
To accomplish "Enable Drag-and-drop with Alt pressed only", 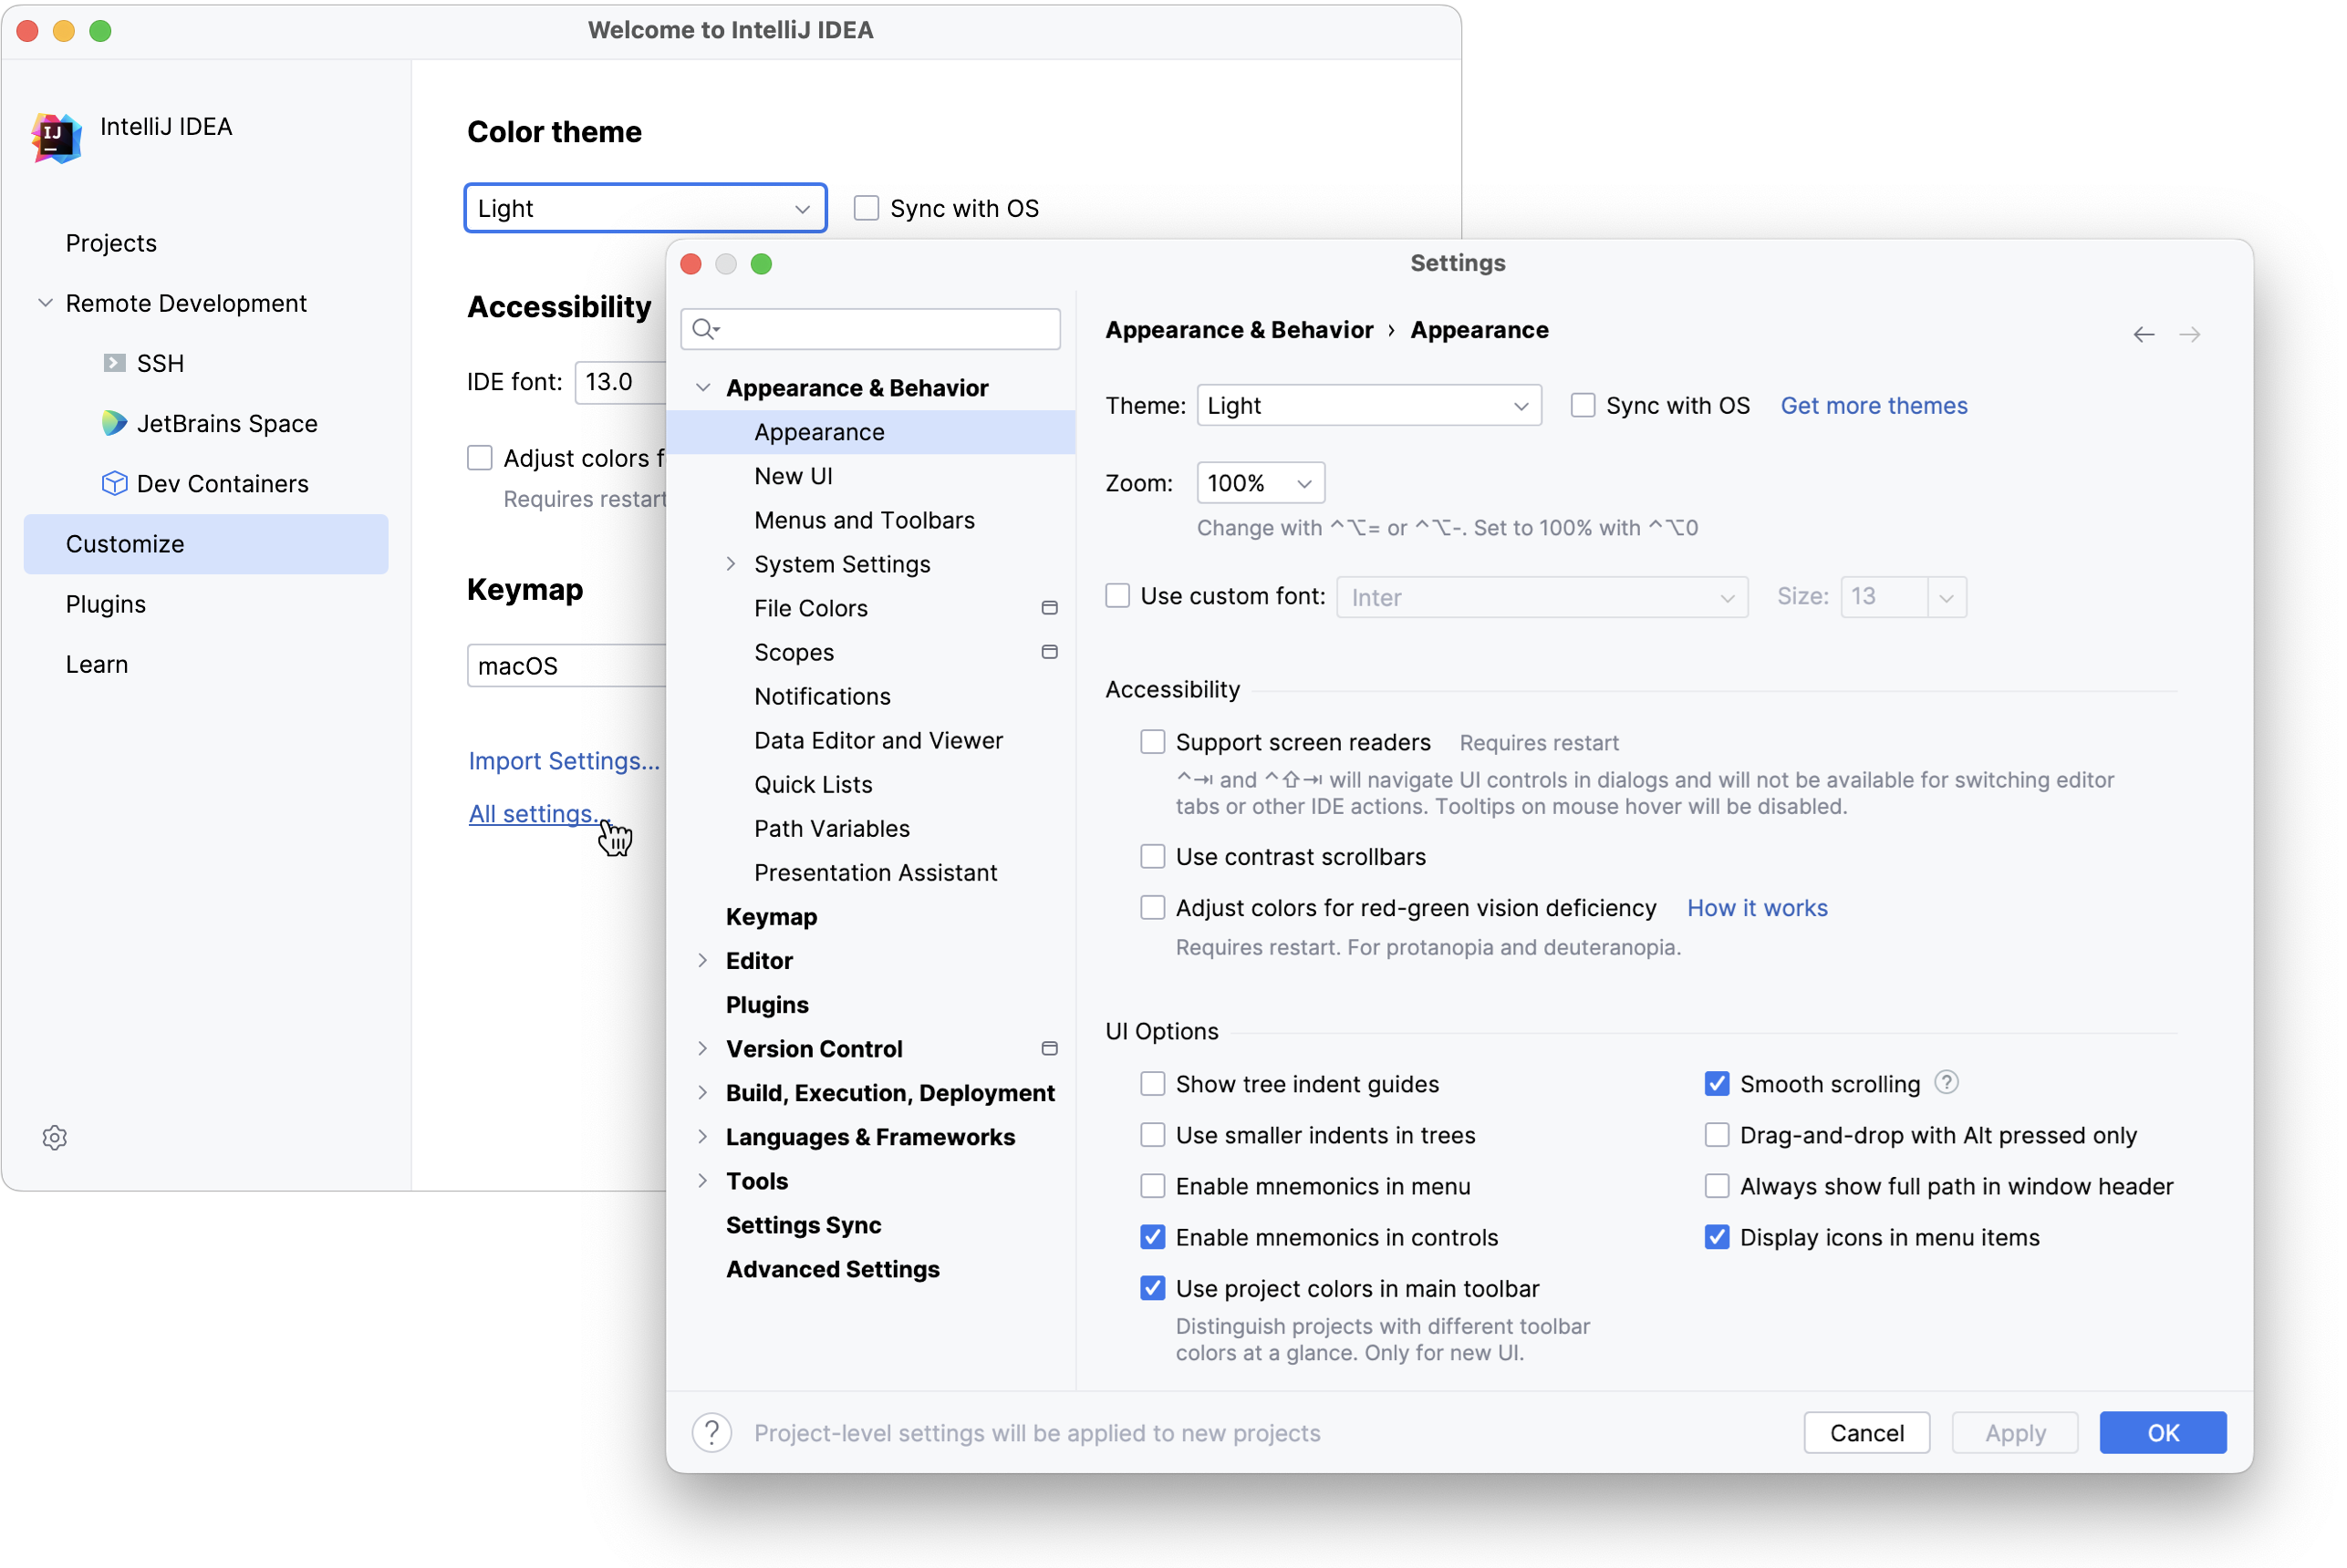I will pyautogui.click(x=1717, y=1135).
